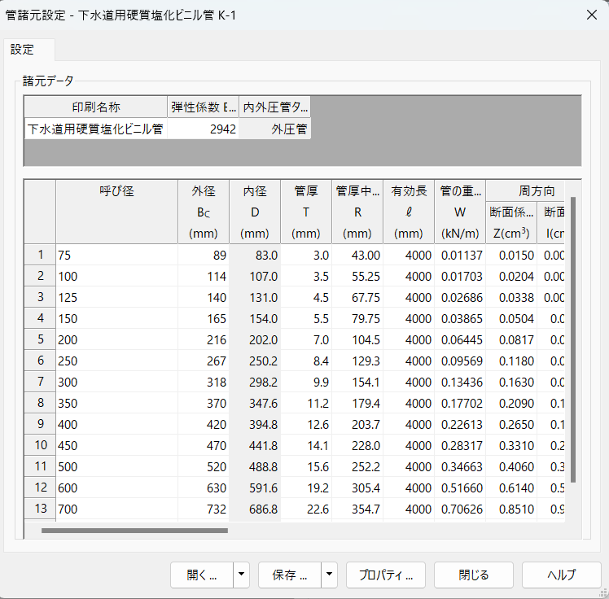
Task: Click the 閉じる button
Action: tap(473, 575)
